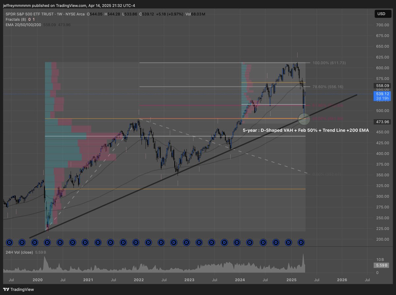Click the L533.86 low value in legend
This screenshot has width=396, height=295.
(x=130, y=14)
